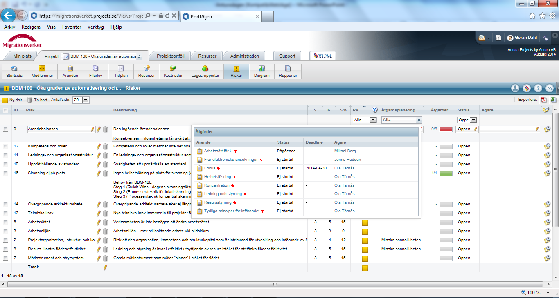This screenshot has height=298, width=559.
Task: Tick checkbox for Lednings- och organisationsstruktur row
Action: click(x=5, y=155)
